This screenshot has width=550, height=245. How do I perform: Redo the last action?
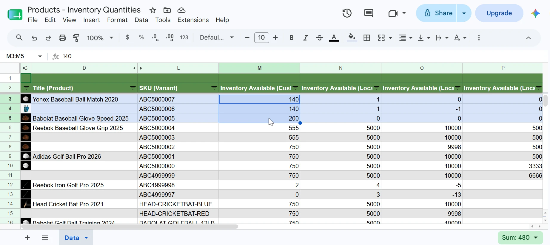(x=48, y=38)
